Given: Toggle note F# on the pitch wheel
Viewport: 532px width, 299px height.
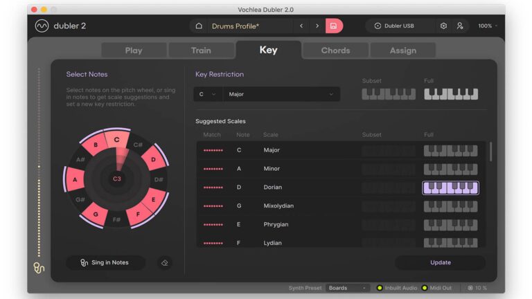Looking at the screenshot, I should [116, 219].
